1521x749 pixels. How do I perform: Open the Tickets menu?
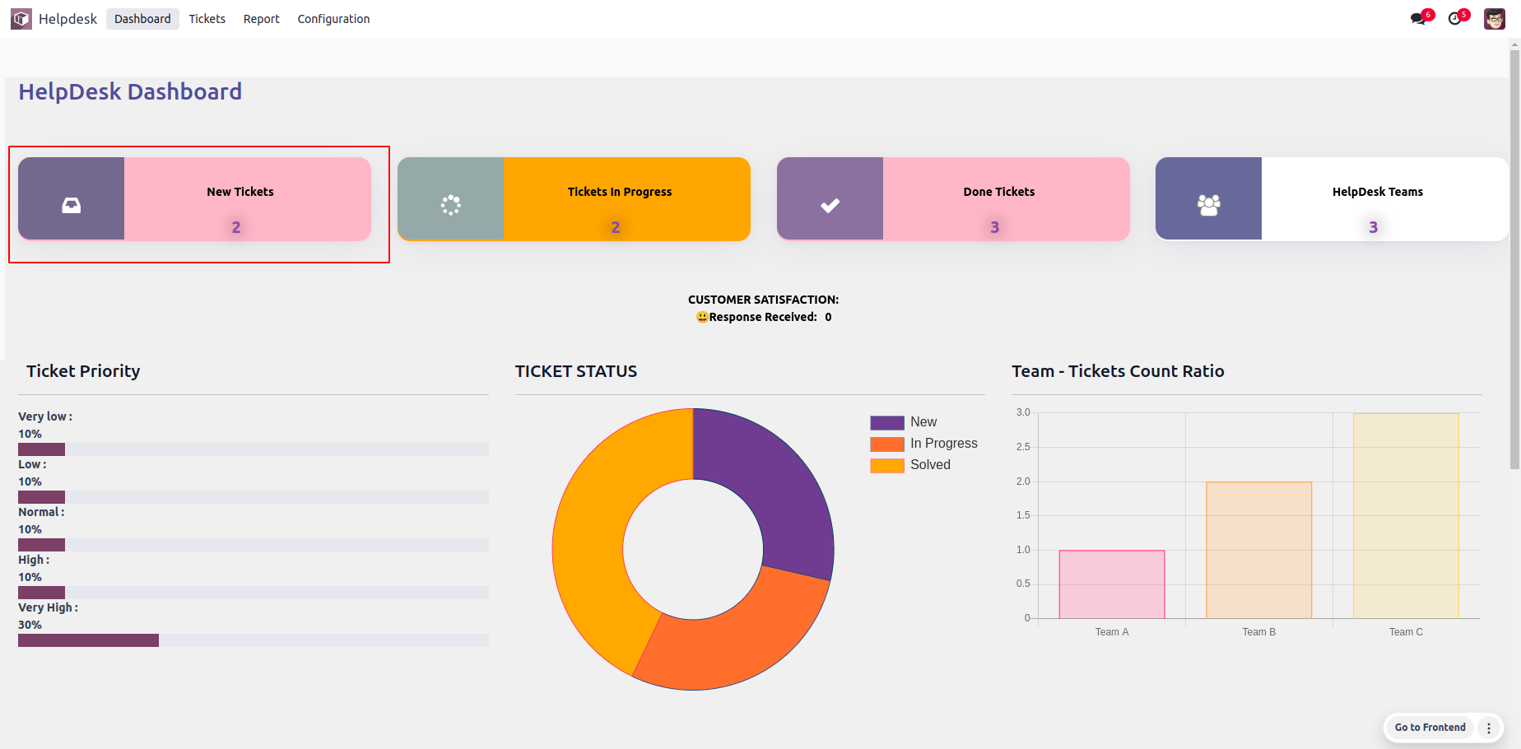tap(207, 19)
